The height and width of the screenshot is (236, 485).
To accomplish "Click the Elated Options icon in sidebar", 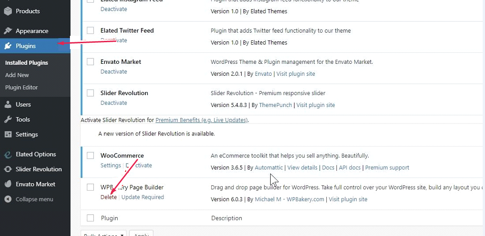I will point(8,154).
